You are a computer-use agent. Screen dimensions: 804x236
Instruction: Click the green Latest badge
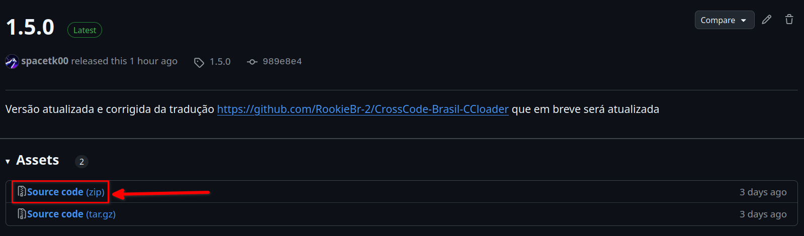click(84, 30)
